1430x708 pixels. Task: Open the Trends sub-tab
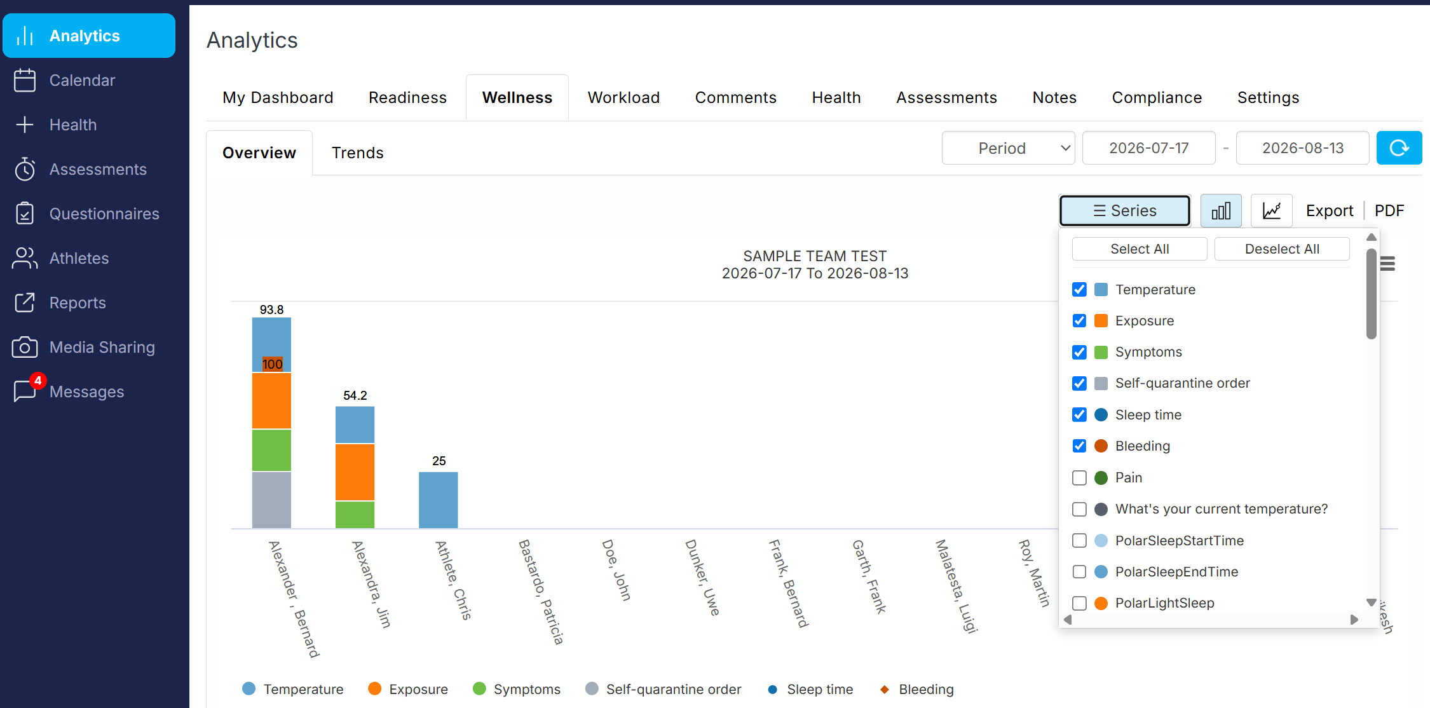click(357, 153)
